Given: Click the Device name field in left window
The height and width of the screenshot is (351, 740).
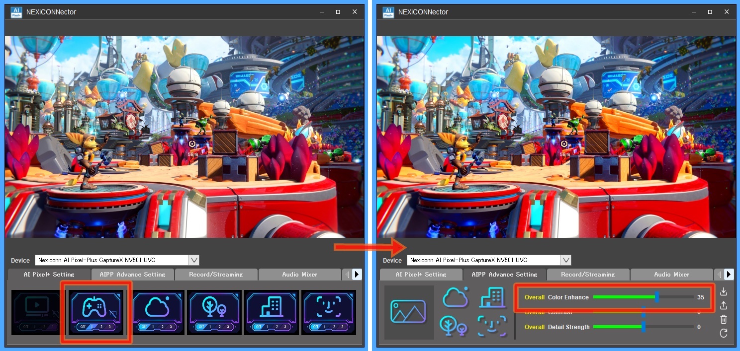Looking at the screenshot, I should (x=112, y=260).
